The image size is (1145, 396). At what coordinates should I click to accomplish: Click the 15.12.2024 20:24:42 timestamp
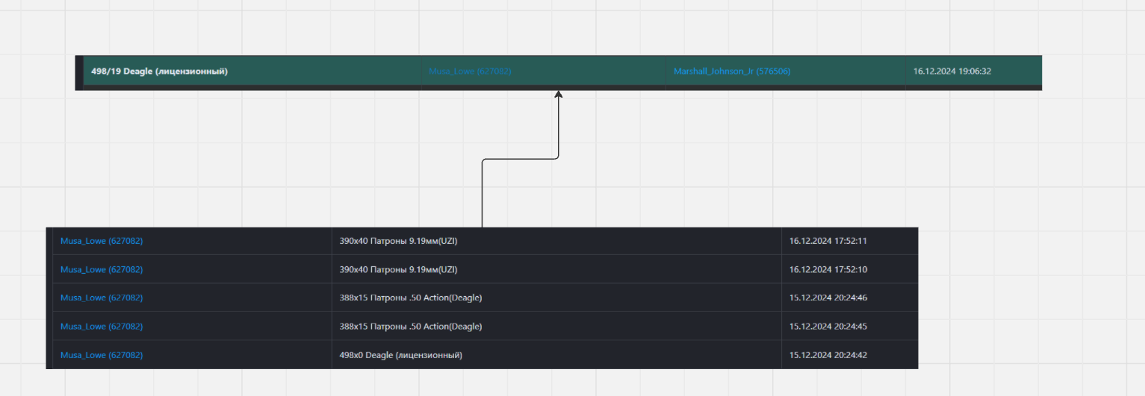828,355
